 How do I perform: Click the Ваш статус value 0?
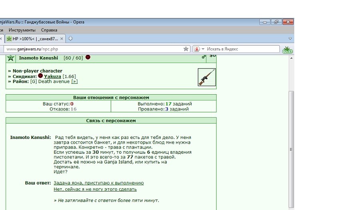pos(72,104)
